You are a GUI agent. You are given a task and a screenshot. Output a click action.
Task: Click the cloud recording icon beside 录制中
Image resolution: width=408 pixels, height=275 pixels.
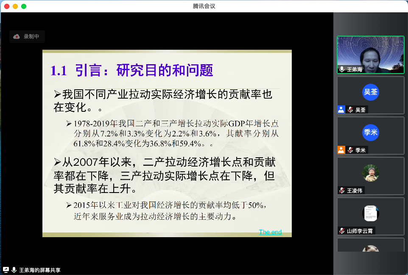tap(17, 37)
